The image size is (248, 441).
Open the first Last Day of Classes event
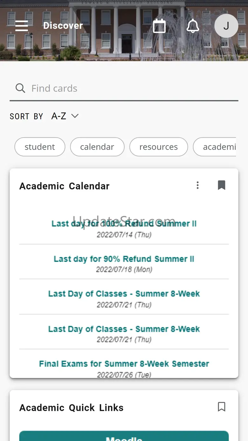[124, 294]
